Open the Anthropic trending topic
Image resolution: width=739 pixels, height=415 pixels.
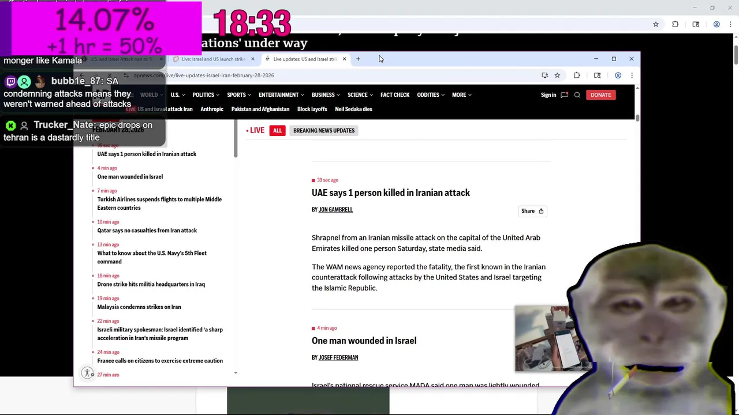coord(212,110)
